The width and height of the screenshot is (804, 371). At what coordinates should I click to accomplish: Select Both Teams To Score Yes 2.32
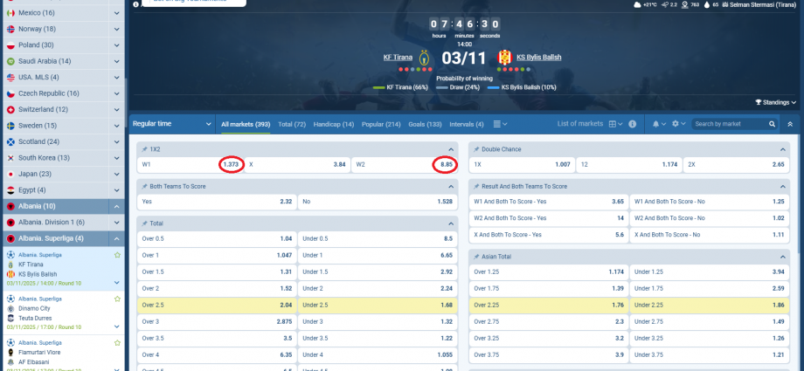[x=217, y=202]
